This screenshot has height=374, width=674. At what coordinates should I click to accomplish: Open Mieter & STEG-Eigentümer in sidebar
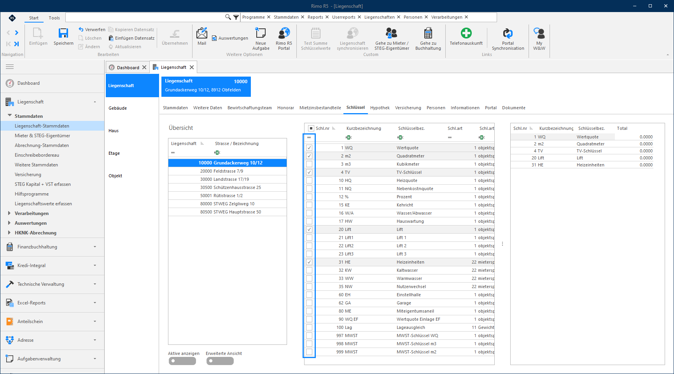point(42,136)
